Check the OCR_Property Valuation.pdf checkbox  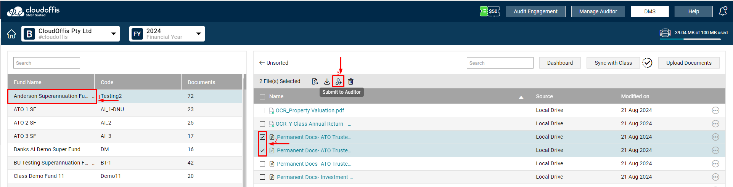click(262, 110)
